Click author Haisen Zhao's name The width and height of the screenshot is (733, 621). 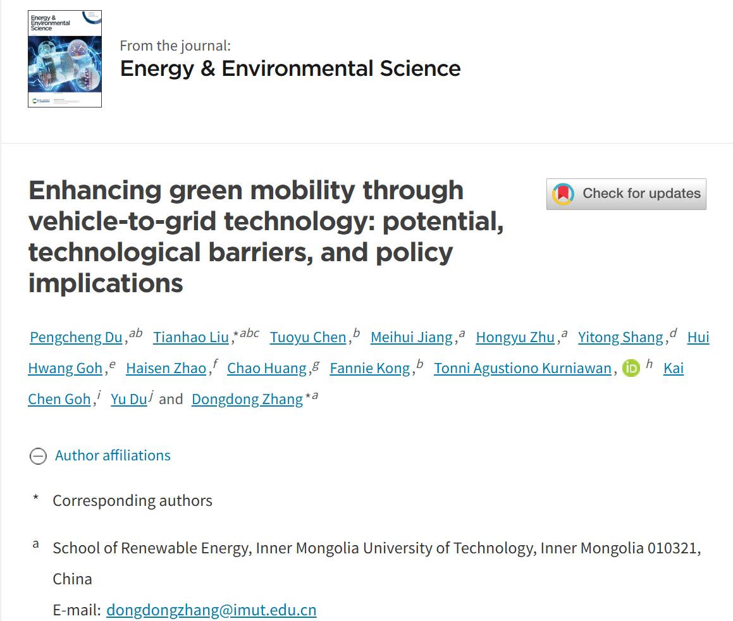point(166,368)
